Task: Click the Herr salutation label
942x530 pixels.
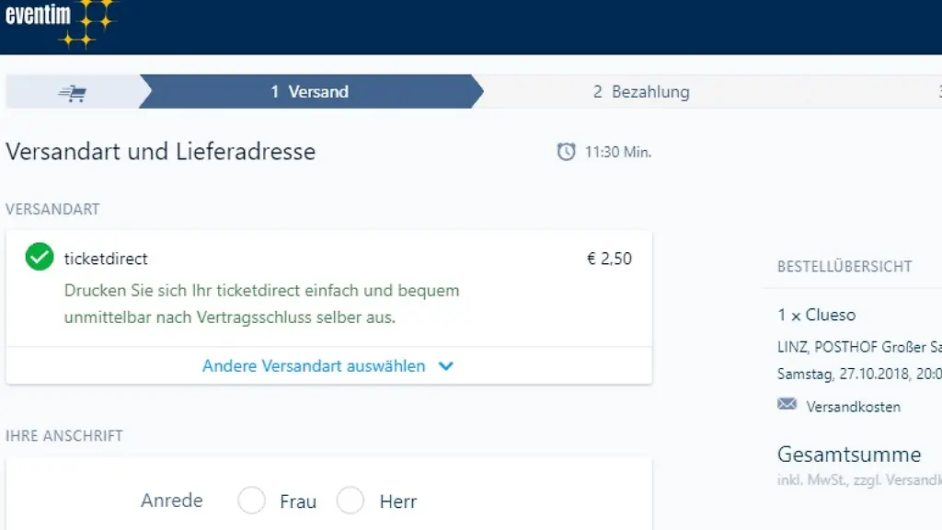Action: pos(397,502)
